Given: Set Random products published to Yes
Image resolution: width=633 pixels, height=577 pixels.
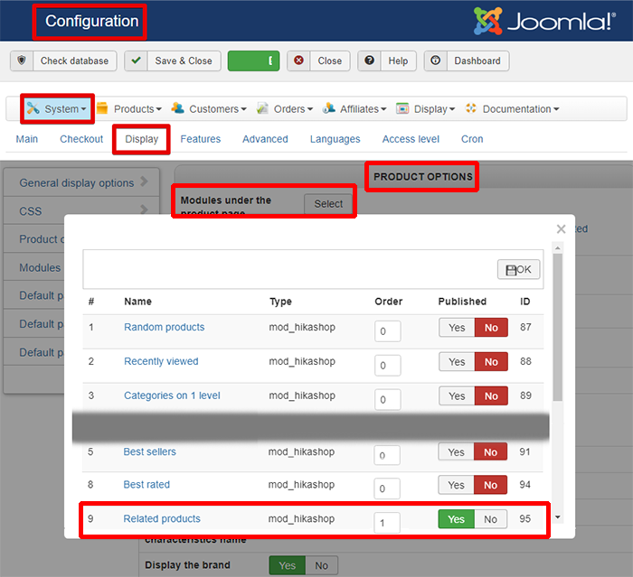Looking at the screenshot, I should click(x=457, y=328).
